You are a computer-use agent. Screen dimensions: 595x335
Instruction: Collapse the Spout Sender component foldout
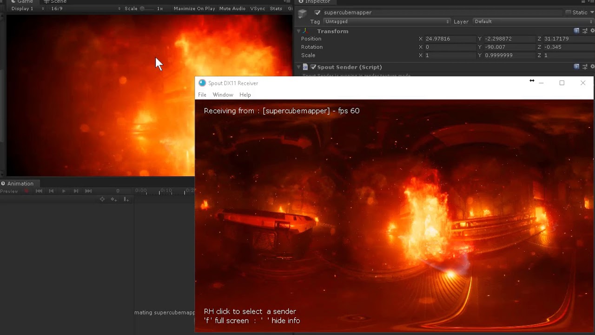[x=299, y=67]
